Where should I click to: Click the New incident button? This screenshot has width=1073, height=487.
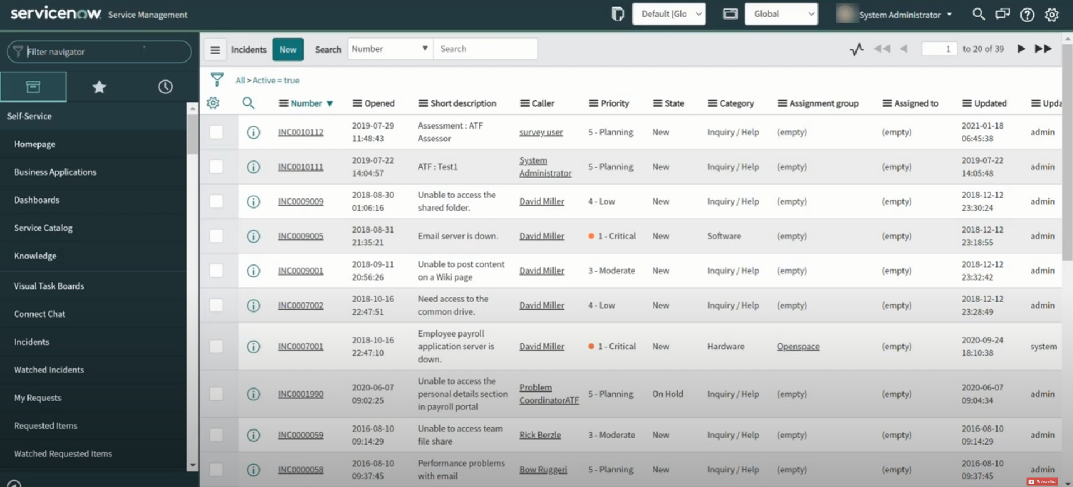click(x=288, y=49)
